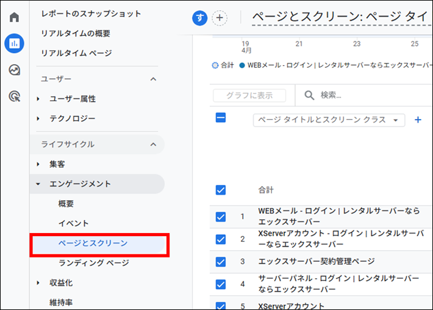Open リアルタイムの概要 report
The width and height of the screenshot is (433, 310).
[76, 34]
